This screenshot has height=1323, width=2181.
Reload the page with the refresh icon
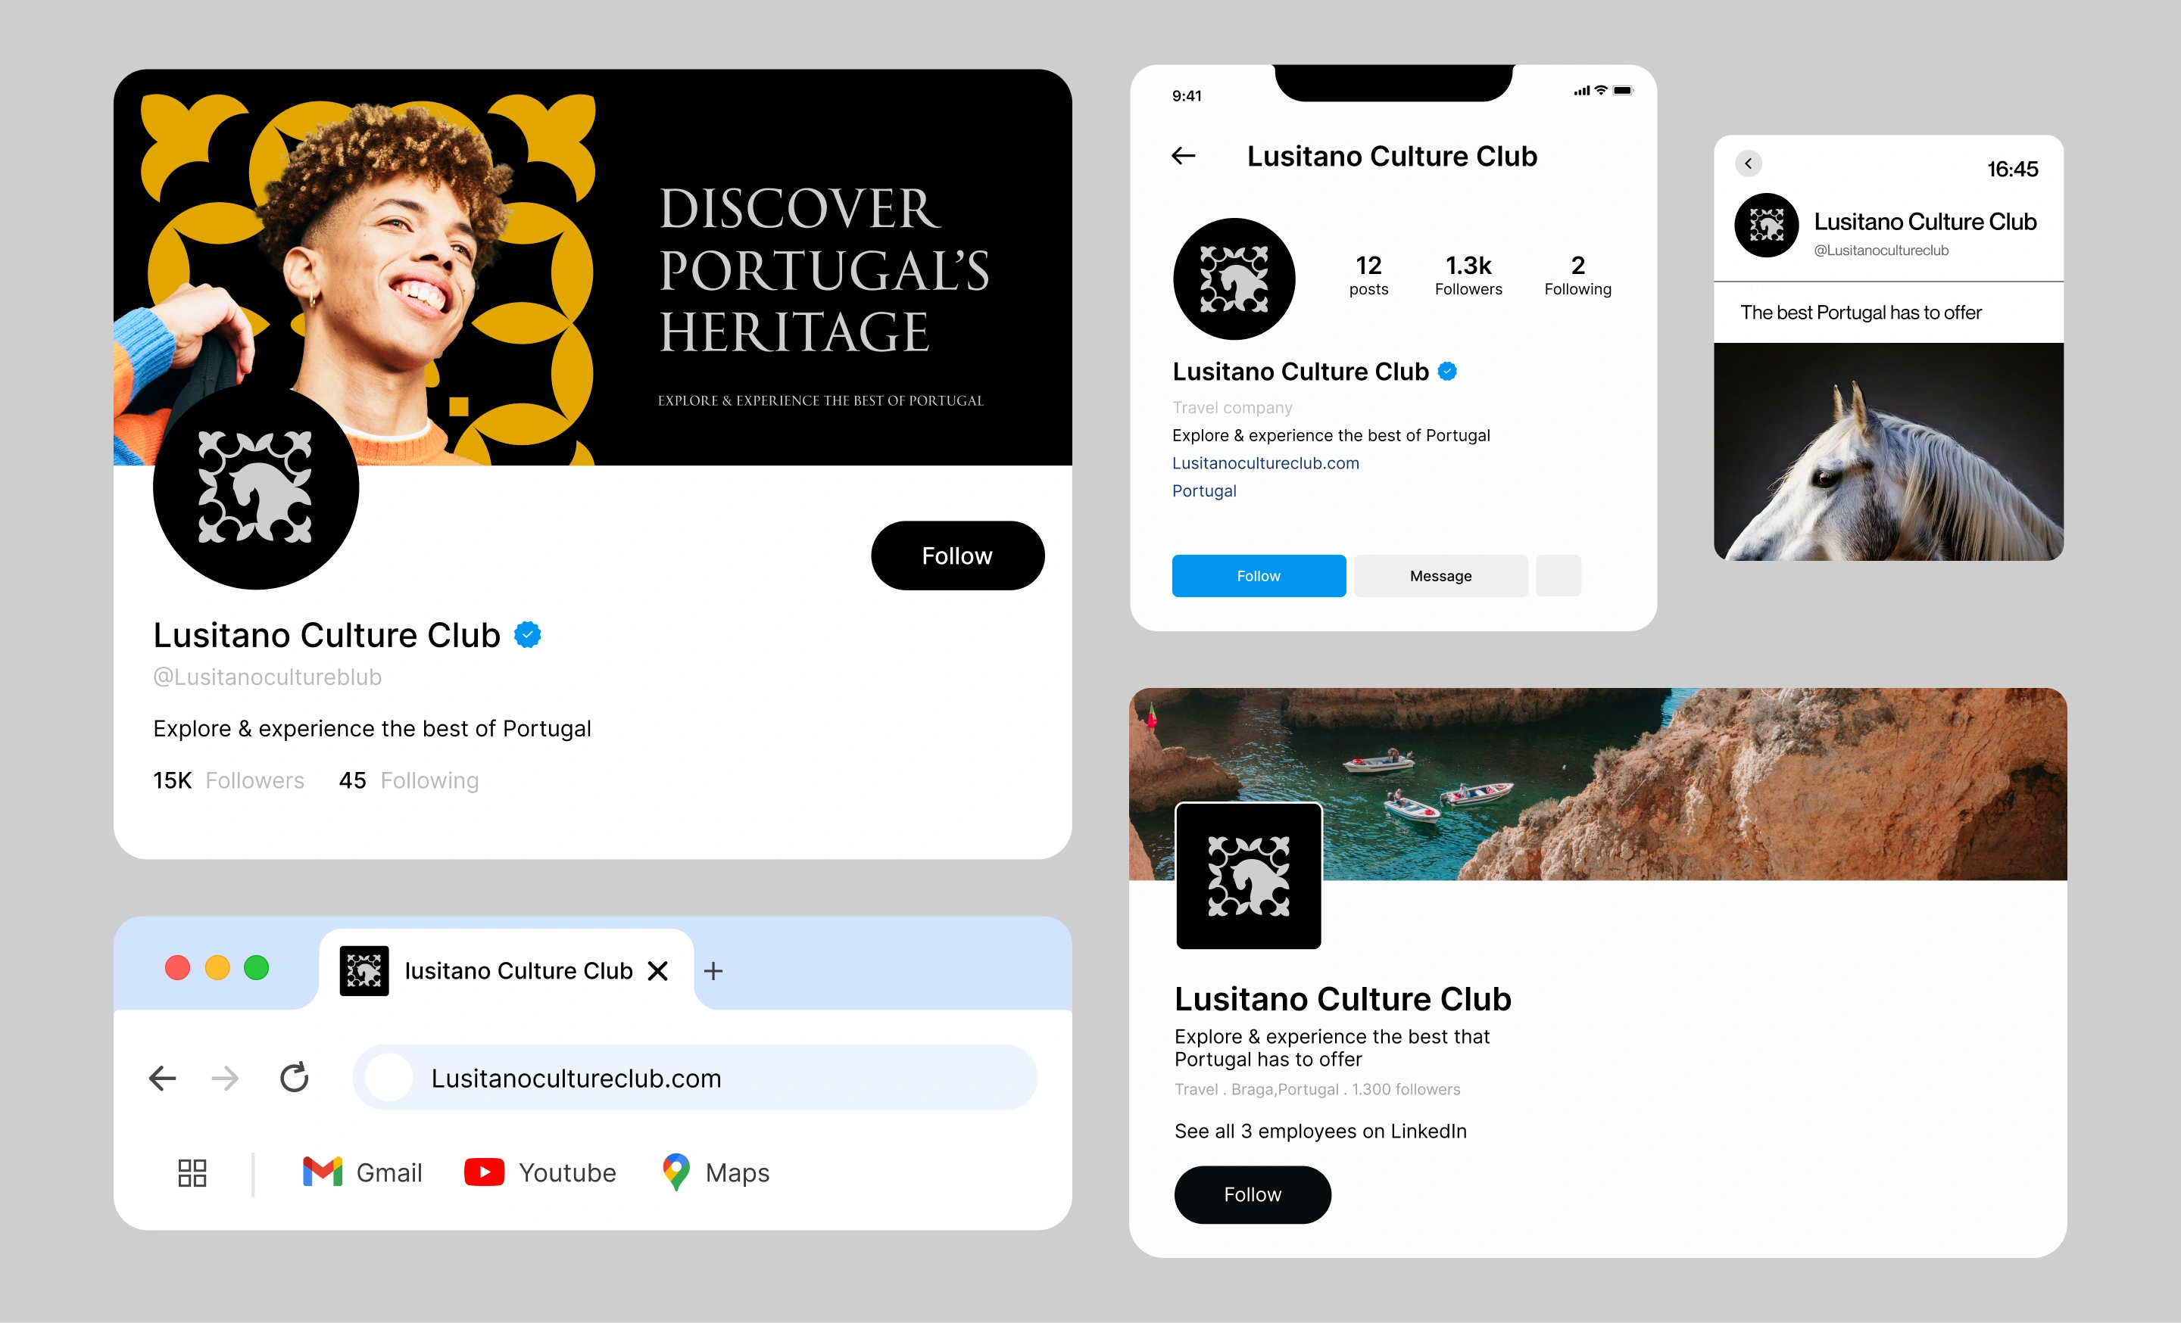coord(294,1077)
